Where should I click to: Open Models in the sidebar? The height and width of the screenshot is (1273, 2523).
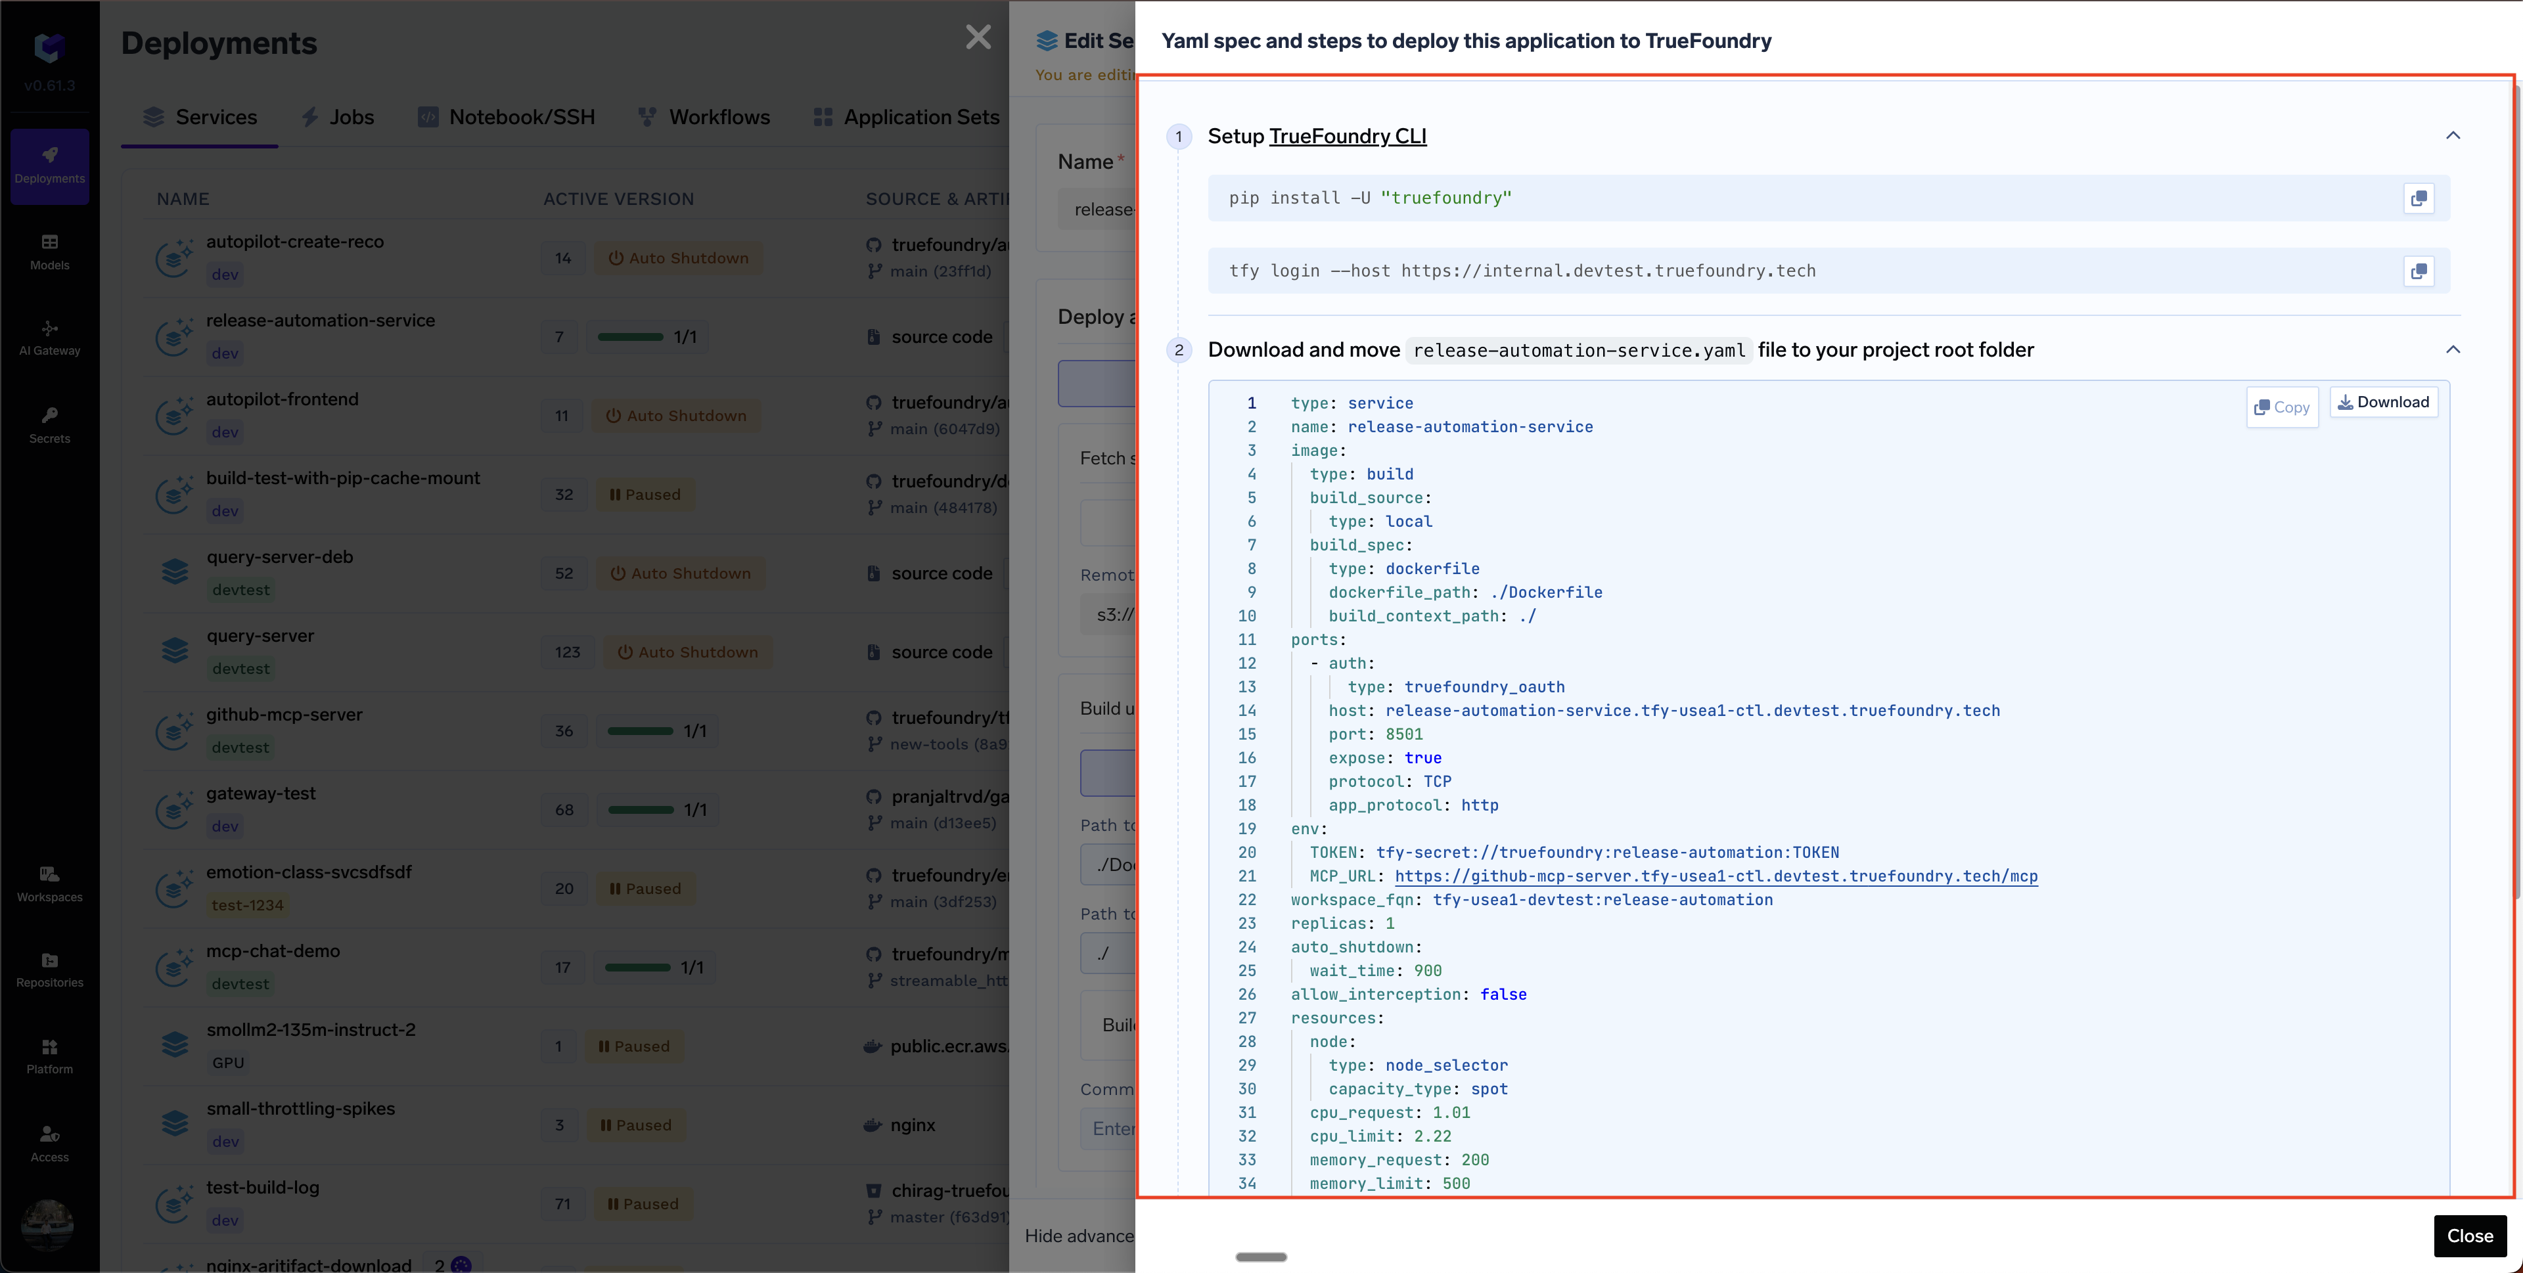coord(50,252)
